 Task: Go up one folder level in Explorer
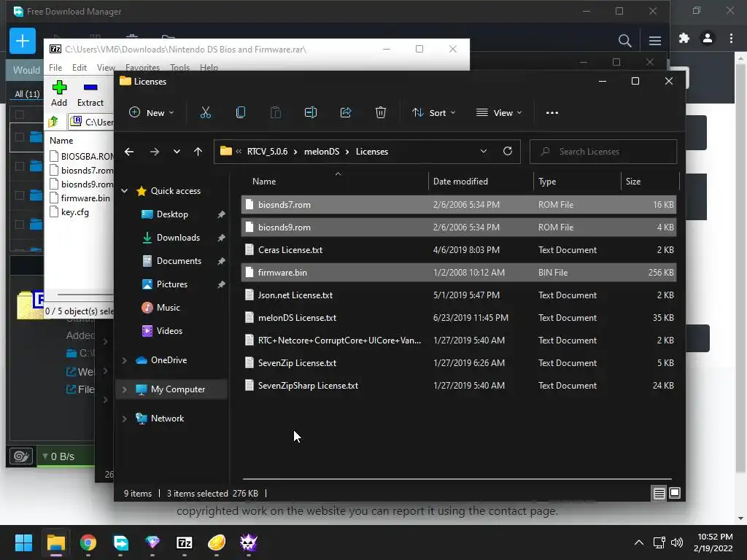pos(198,152)
